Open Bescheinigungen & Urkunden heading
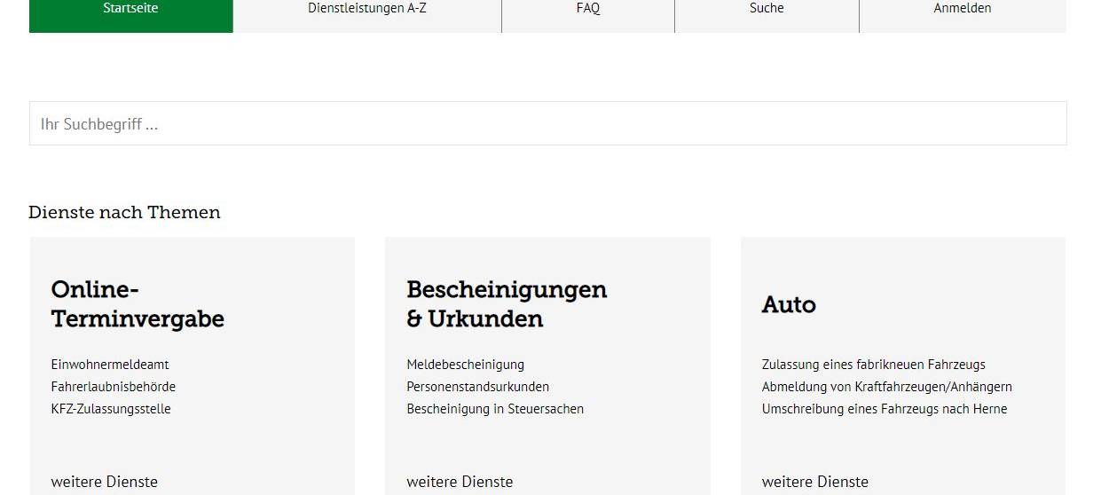This screenshot has height=495, width=1101. [507, 304]
